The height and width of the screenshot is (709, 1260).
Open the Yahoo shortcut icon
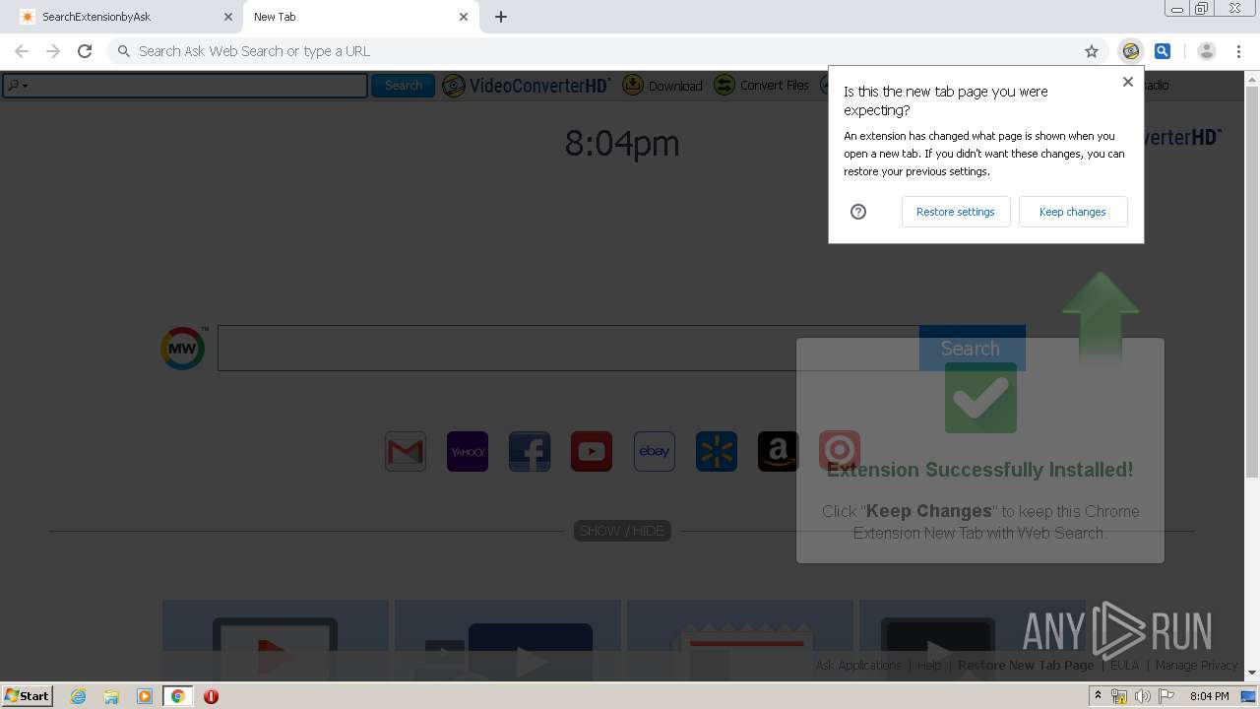(468, 452)
